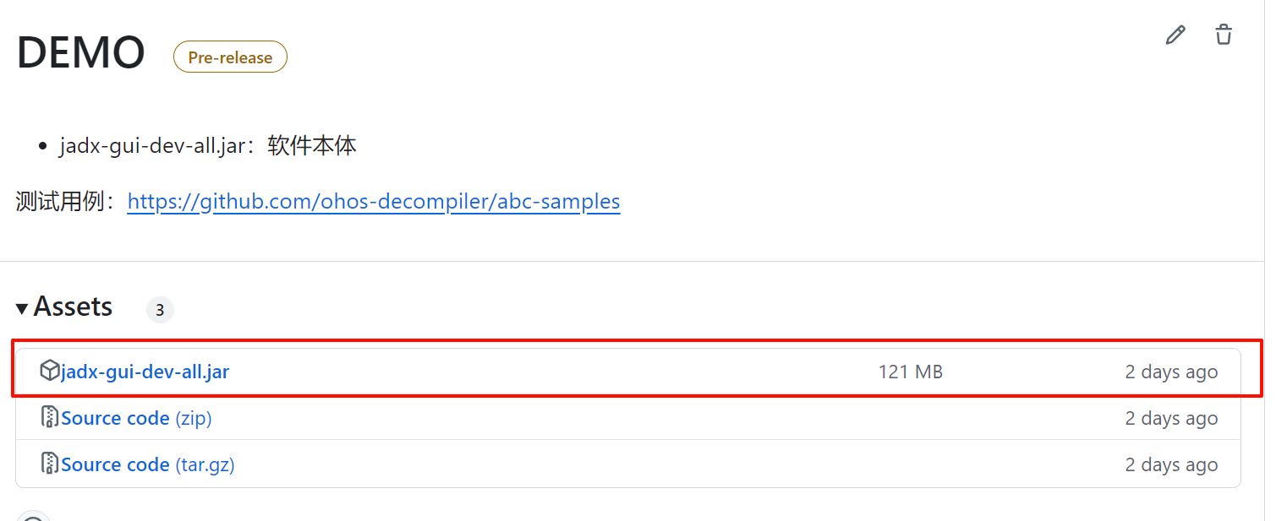The width and height of the screenshot is (1287, 521).
Task: Click the Pre-release badge
Action: (230, 57)
